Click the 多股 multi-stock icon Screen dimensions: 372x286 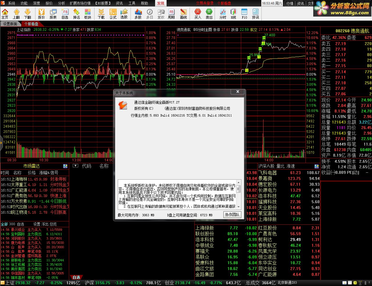(x=138, y=14)
